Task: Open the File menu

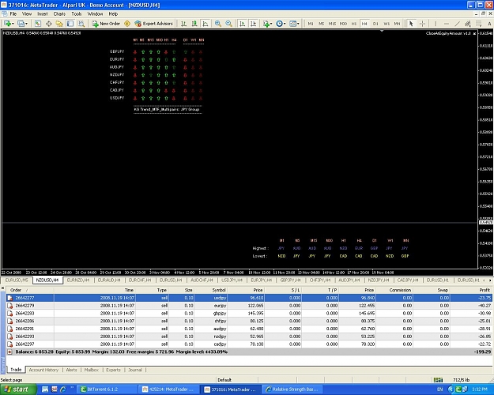Action: pos(13,14)
